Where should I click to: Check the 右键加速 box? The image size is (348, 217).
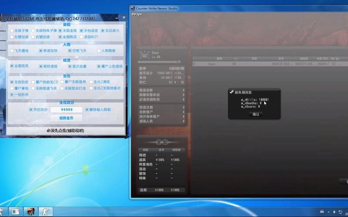33,37
